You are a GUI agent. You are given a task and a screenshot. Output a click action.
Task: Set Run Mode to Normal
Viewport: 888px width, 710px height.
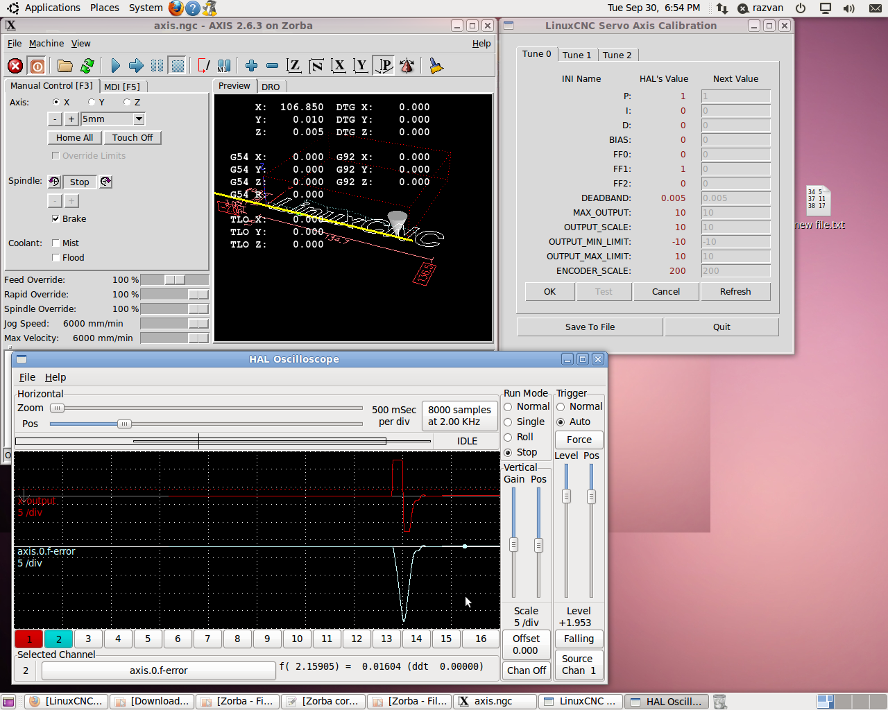pyautogui.click(x=508, y=407)
